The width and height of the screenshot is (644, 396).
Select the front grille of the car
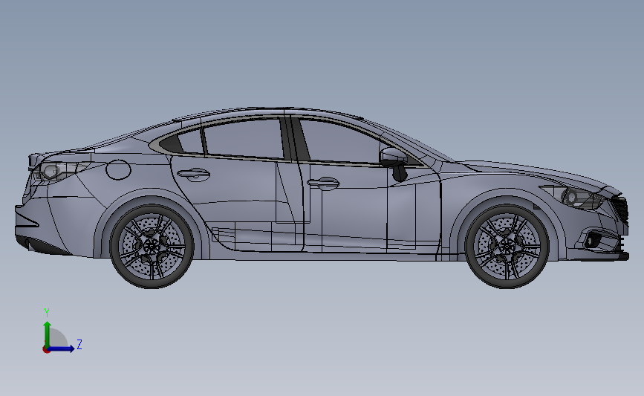(x=620, y=209)
